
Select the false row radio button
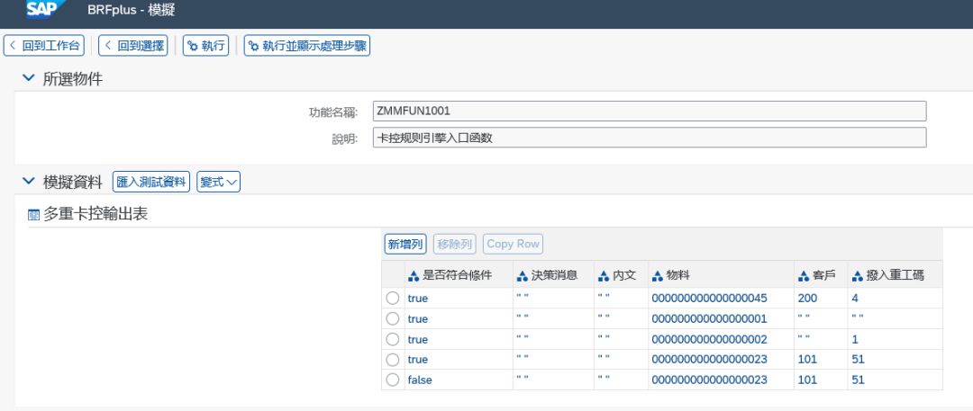(x=392, y=380)
